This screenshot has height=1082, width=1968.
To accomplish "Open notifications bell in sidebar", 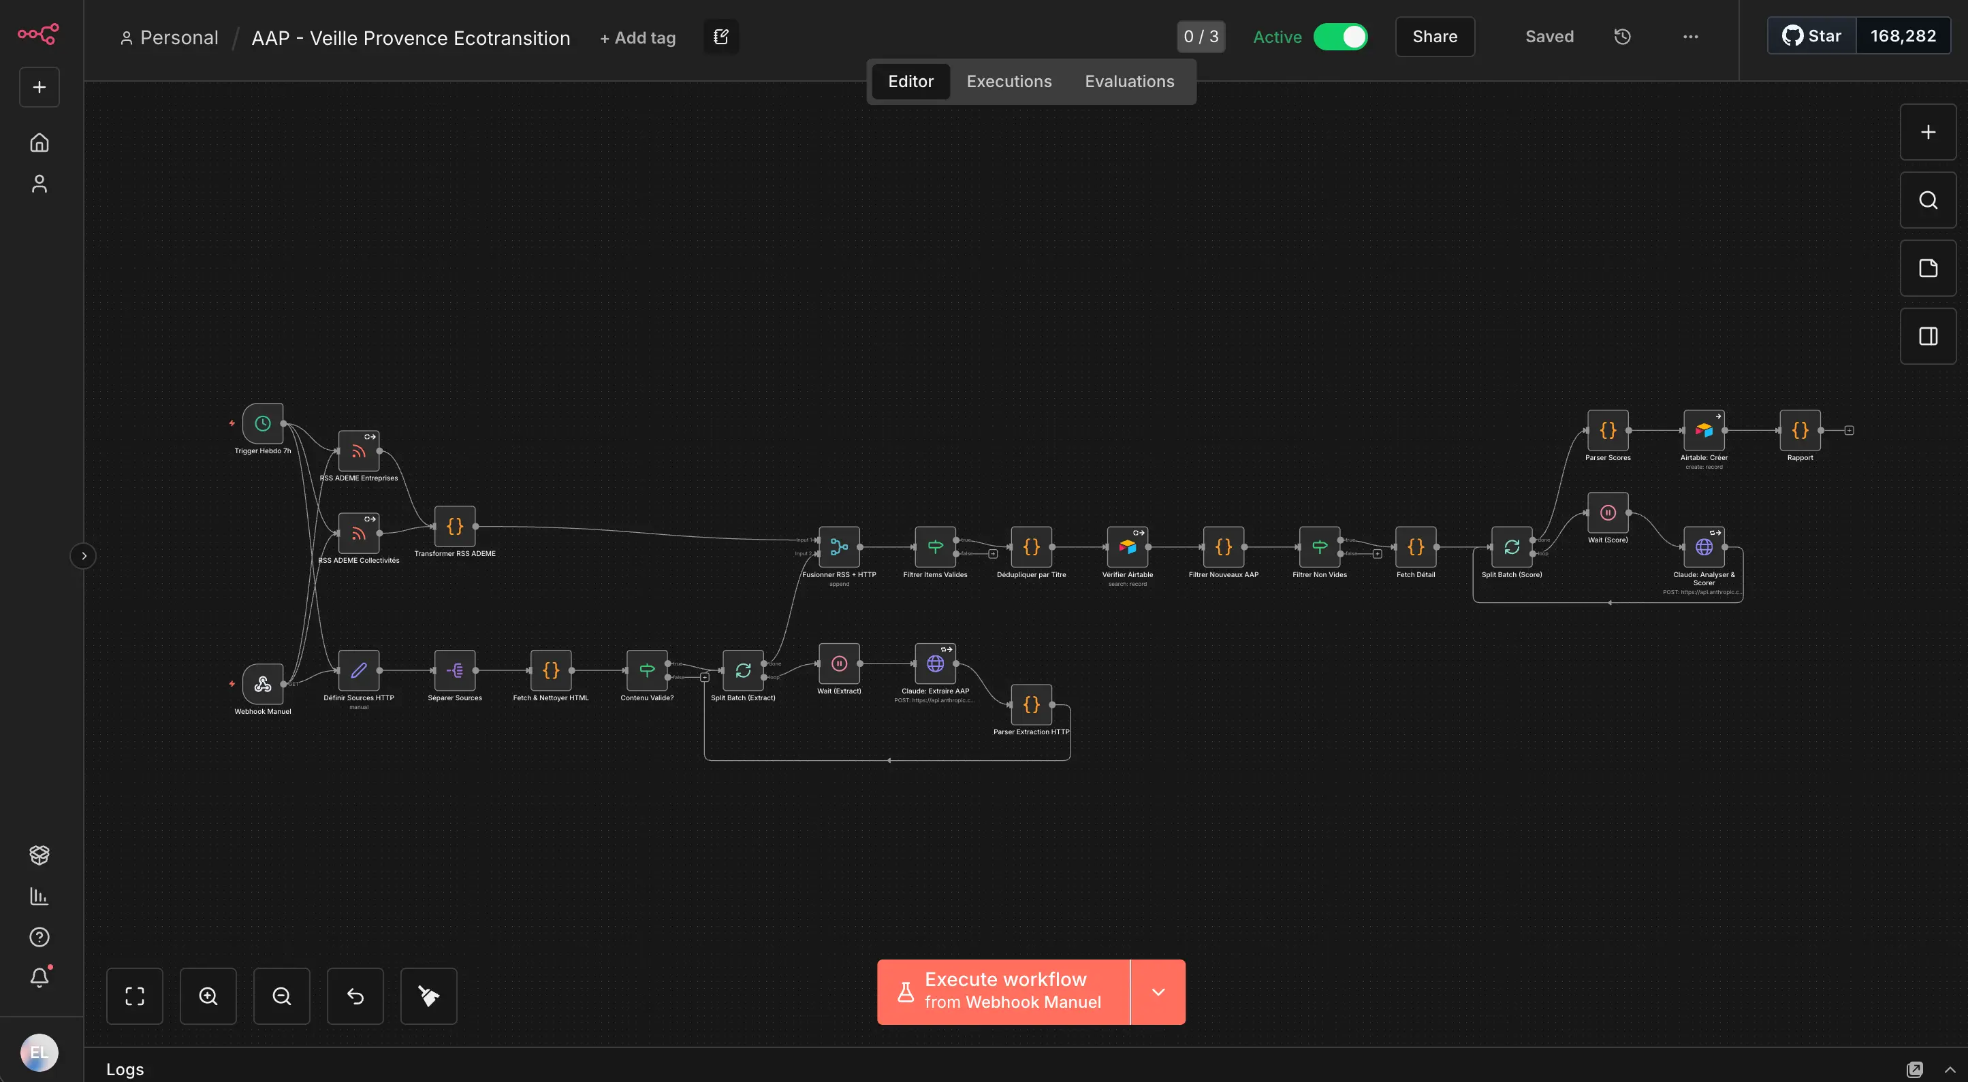I will click(x=39, y=977).
